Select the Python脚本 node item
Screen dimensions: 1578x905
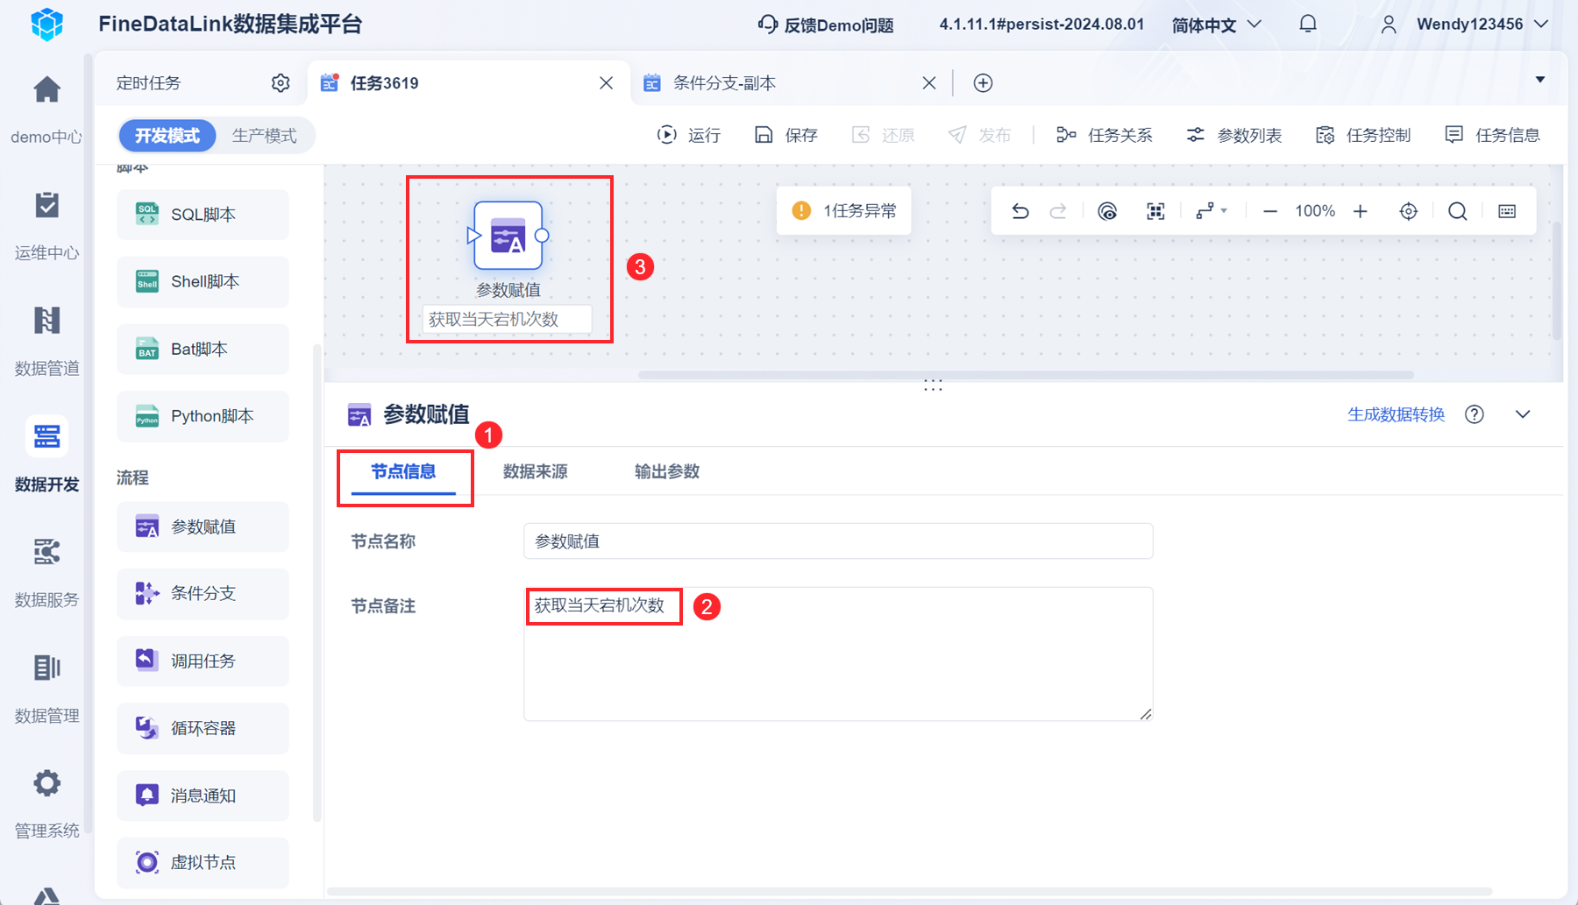coord(203,416)
